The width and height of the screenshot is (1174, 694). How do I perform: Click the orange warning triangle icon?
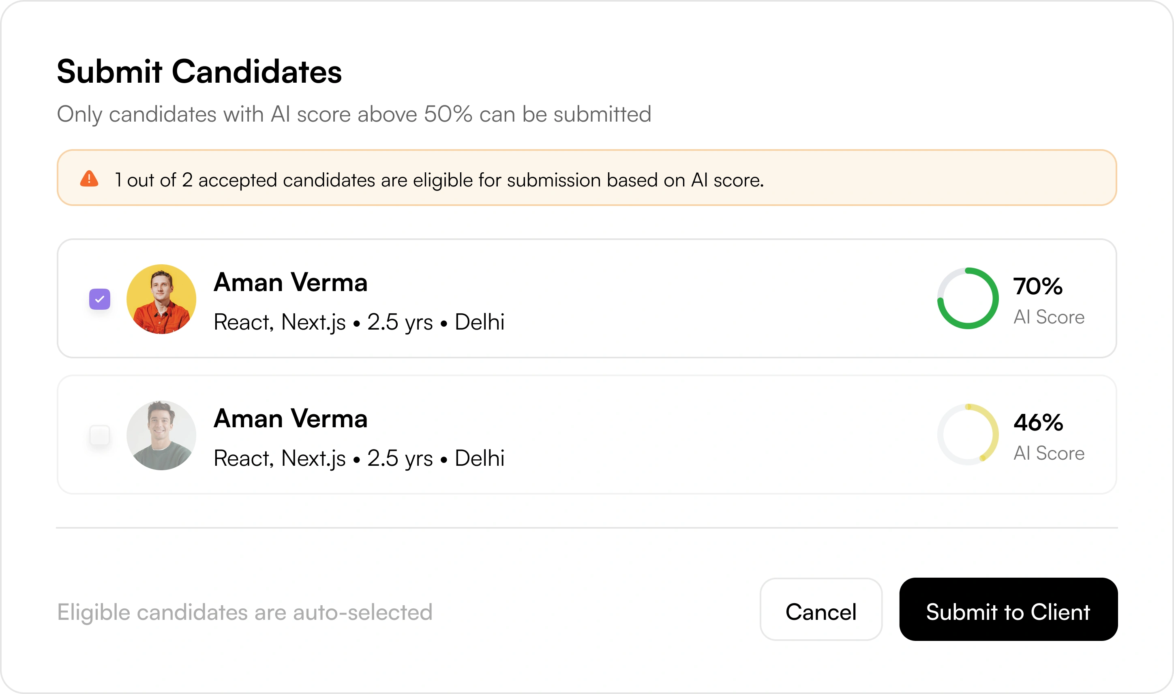coord(89,179)
